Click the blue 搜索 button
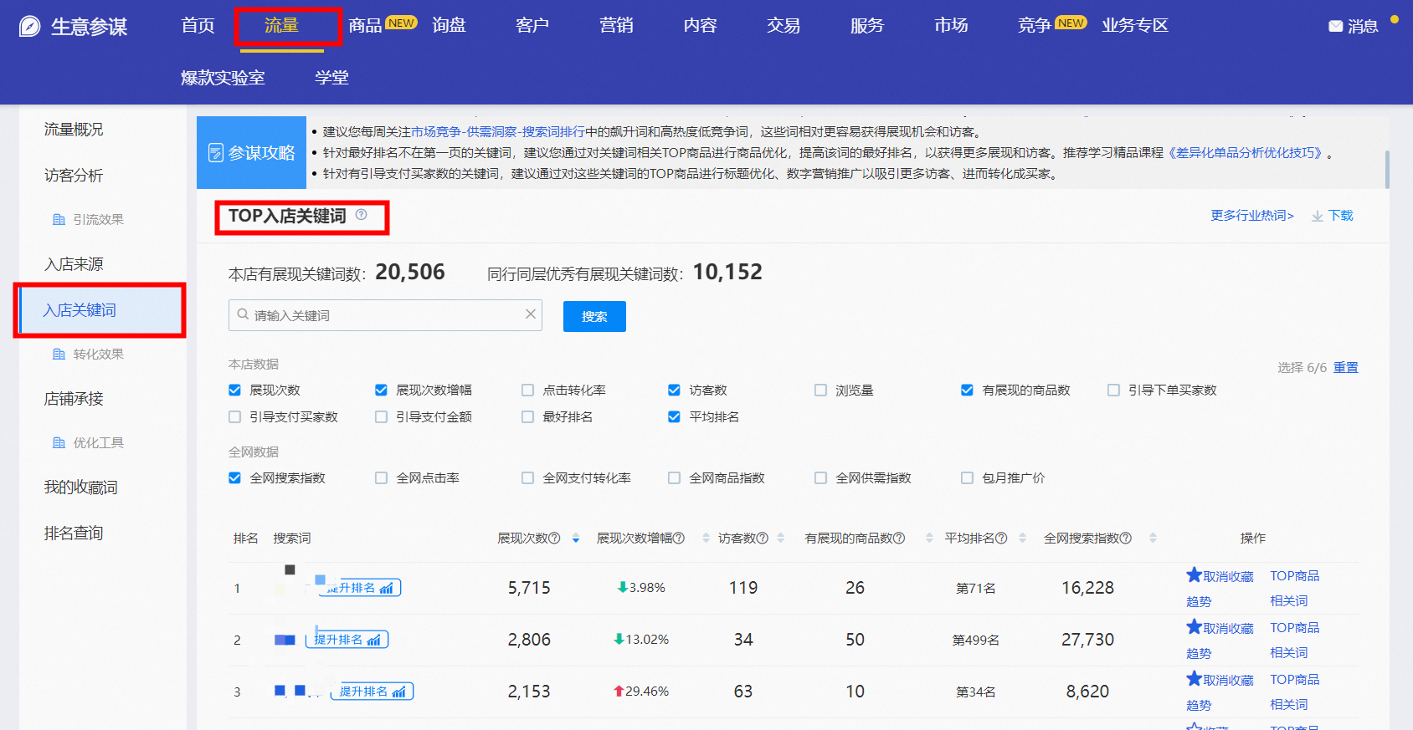1413x730 pixels. point(594,316)
